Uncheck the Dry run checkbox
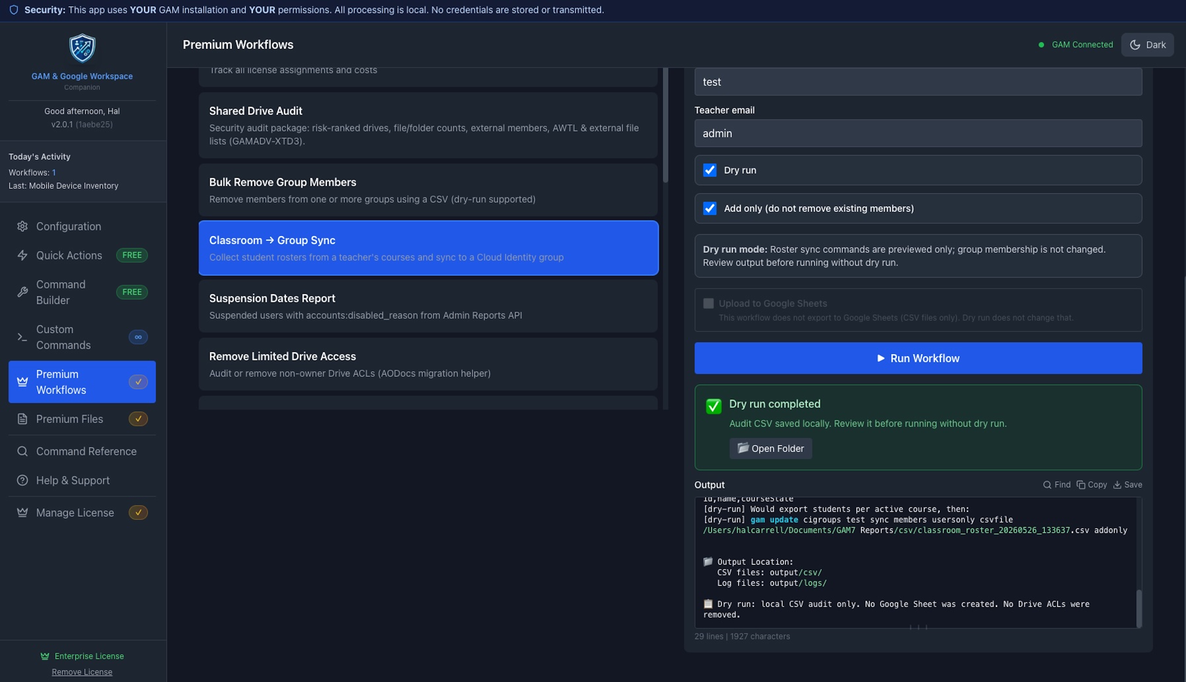The image size is (1186, 682). click(x=710, y=170)
